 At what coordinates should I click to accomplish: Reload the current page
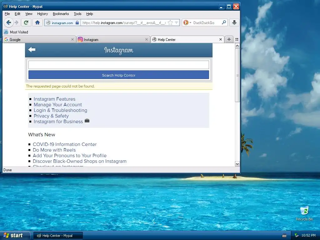(26, 22)
